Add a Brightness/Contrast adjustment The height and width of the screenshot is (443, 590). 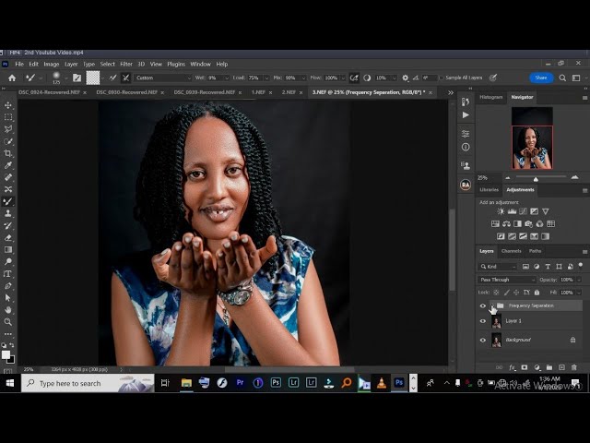[x=501, y=211]
